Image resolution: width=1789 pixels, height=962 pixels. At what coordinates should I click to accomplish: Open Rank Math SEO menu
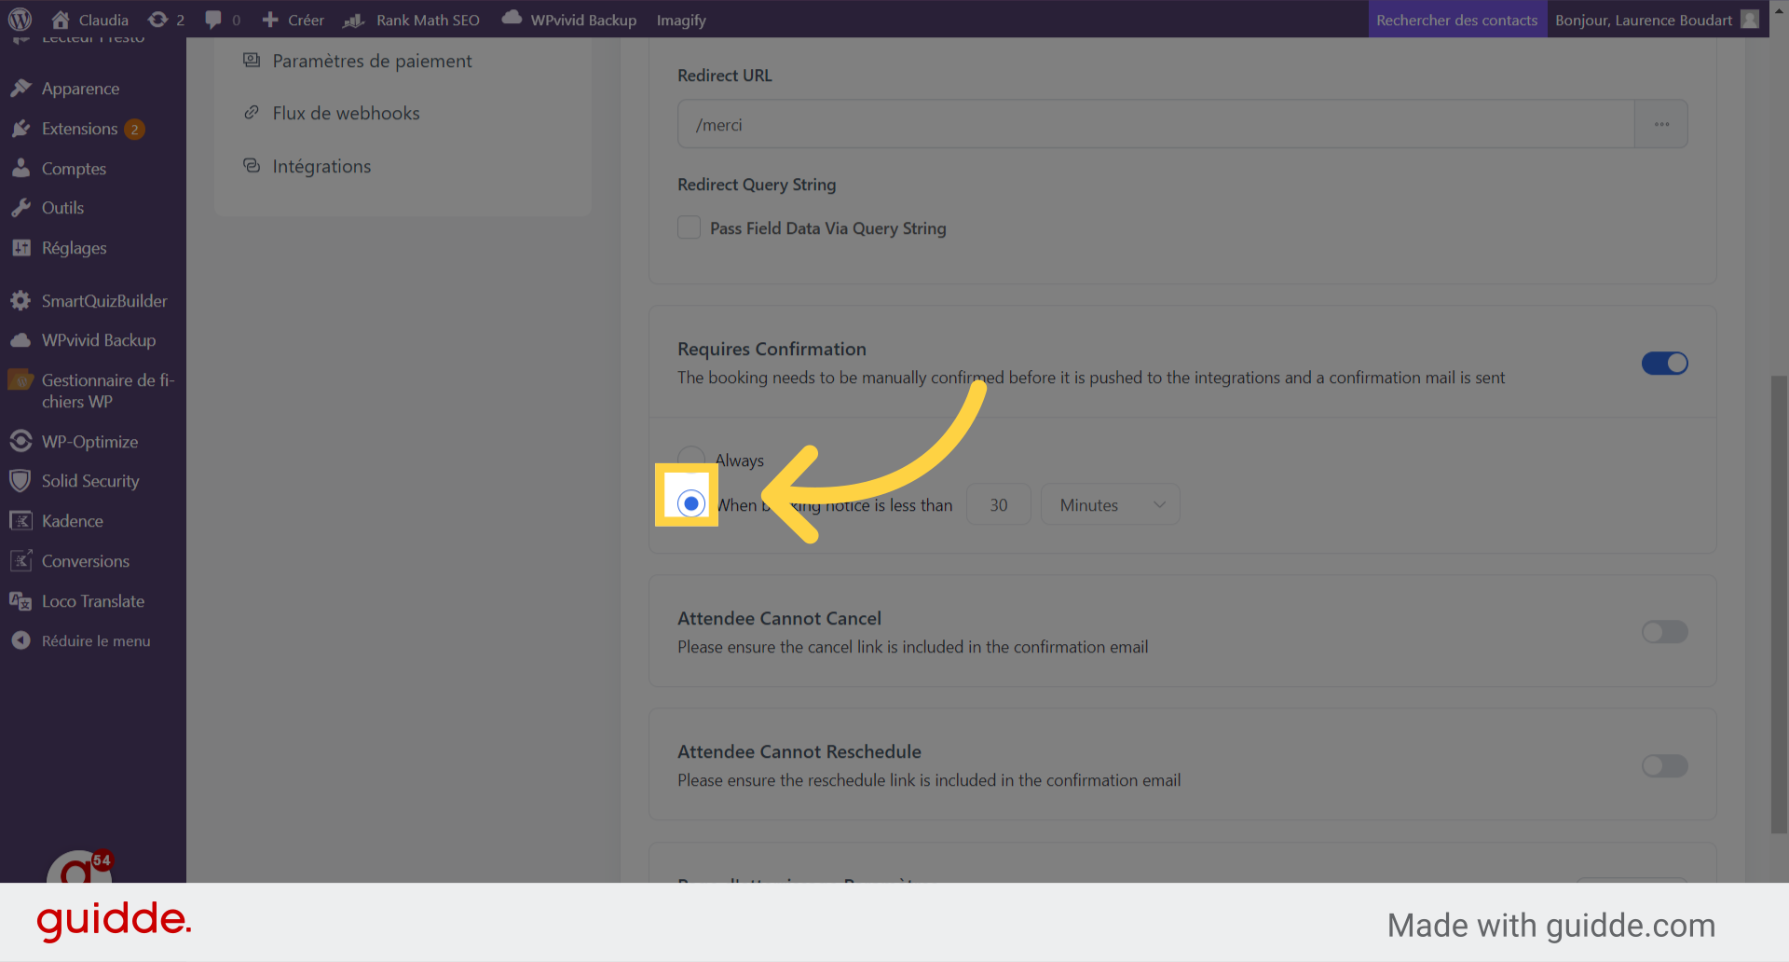tap(411, 20)
